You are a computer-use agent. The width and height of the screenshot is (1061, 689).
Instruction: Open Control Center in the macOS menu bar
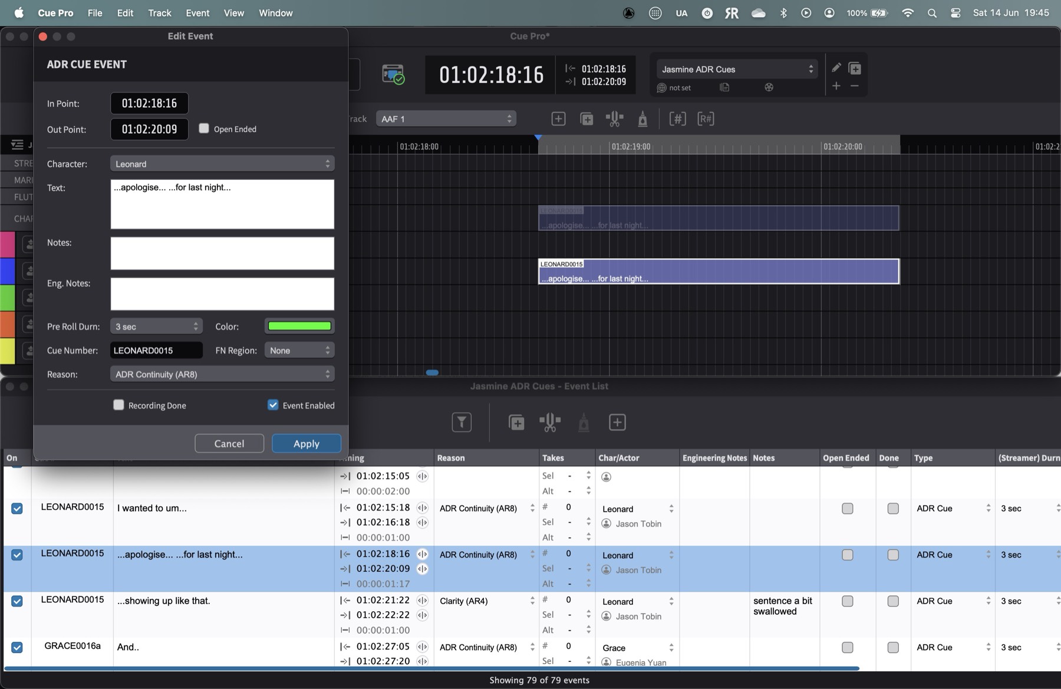click(x=955, y=13)
